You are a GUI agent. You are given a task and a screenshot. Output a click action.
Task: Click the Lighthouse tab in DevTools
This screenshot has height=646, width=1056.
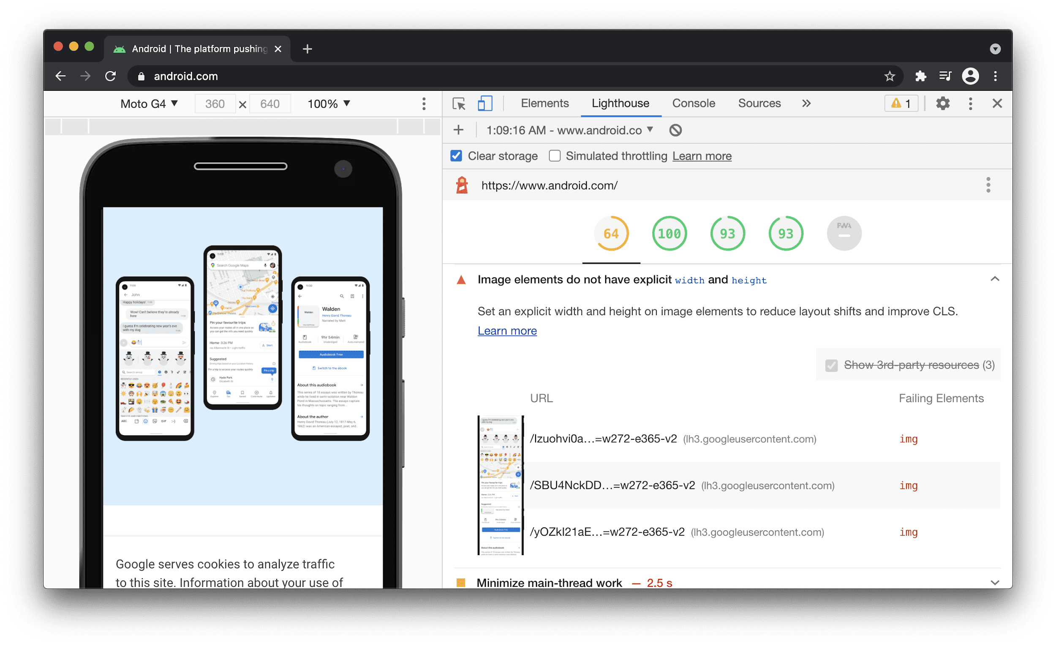pyautogui.click(x=620, y=104)
